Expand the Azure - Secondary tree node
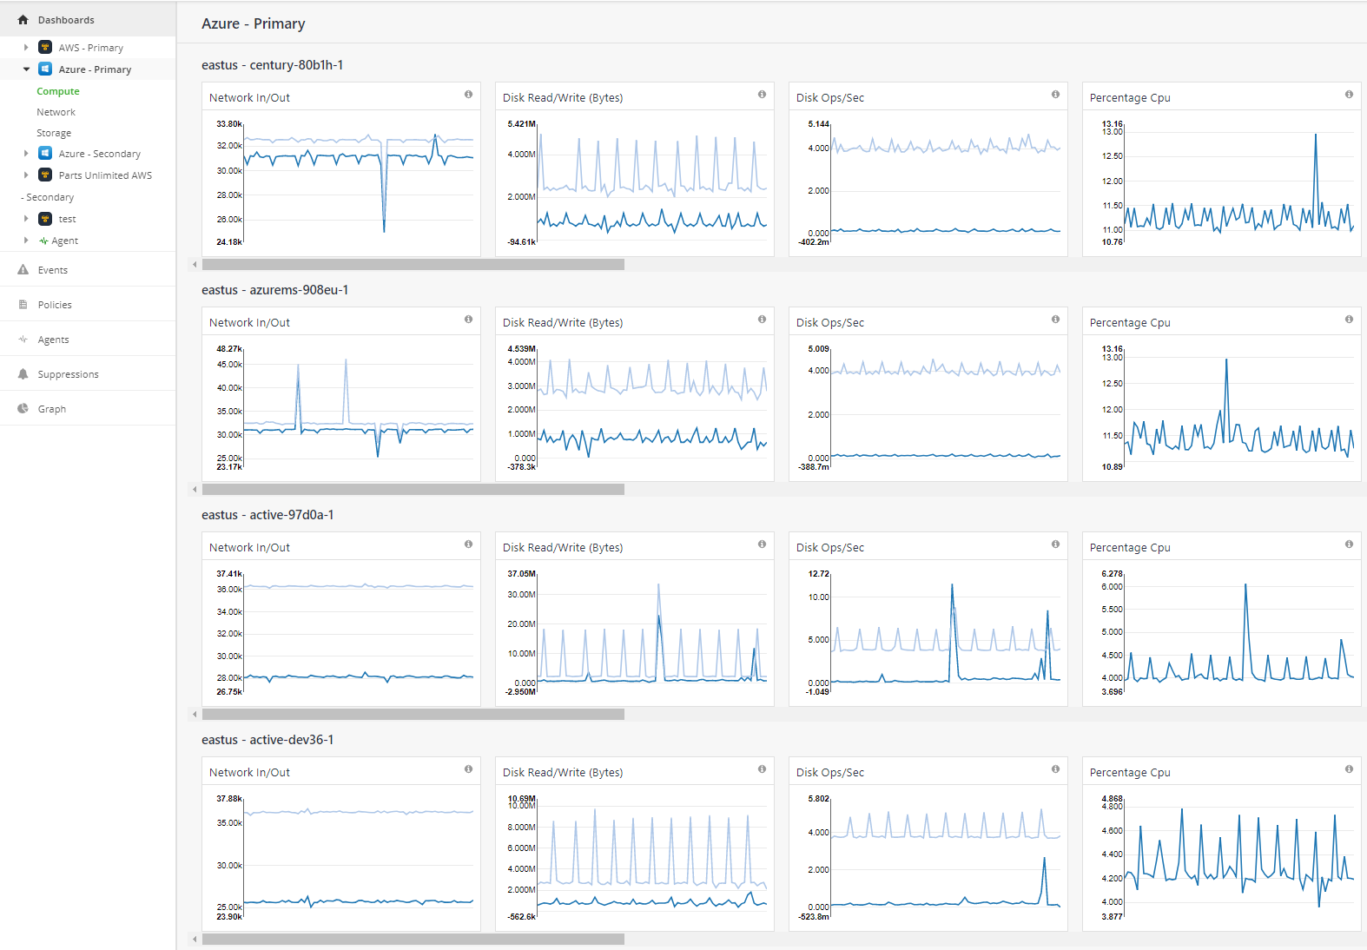The width and height of the screenshot is (1367, 950). pos(26,154)
